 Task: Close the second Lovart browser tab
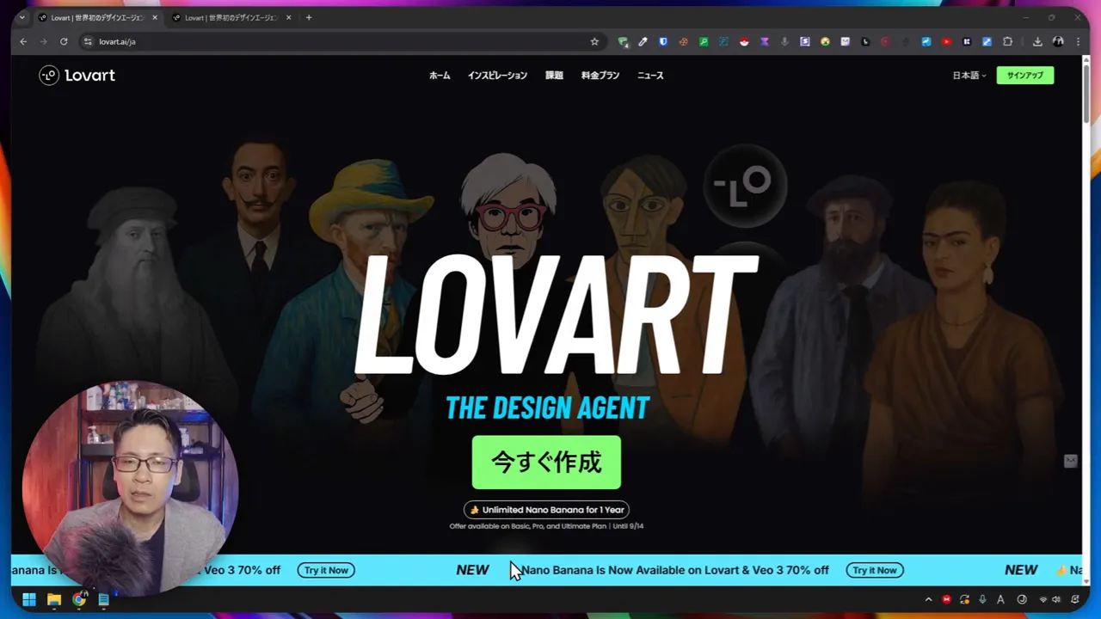tap(288, 17)
